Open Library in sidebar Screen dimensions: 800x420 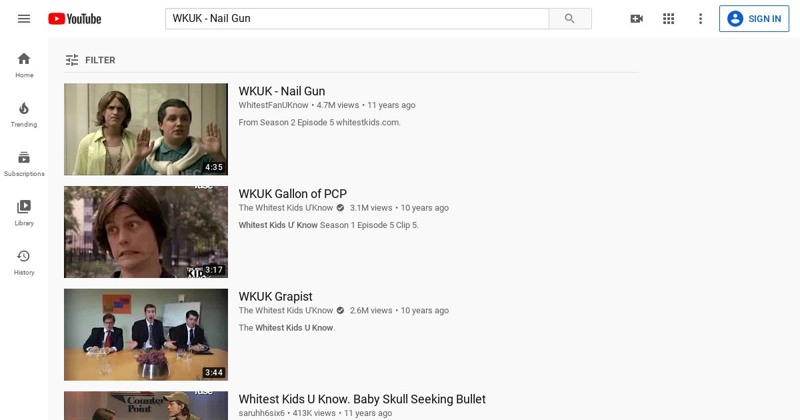pyautogui.click(x=24, y=213)
